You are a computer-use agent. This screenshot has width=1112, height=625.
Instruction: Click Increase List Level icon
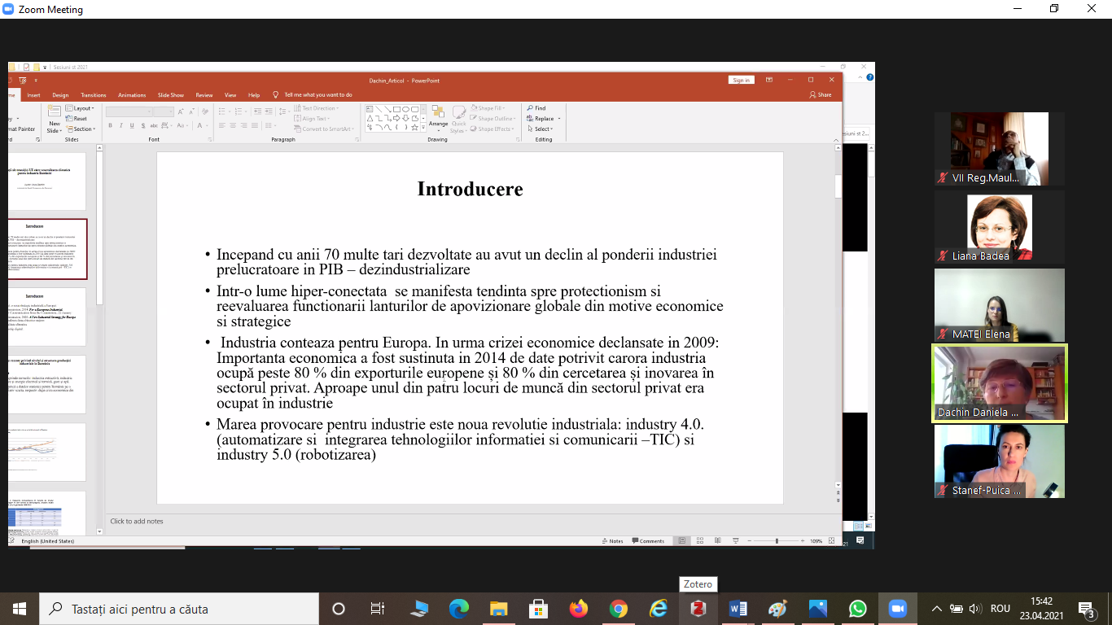coord(269,111)
